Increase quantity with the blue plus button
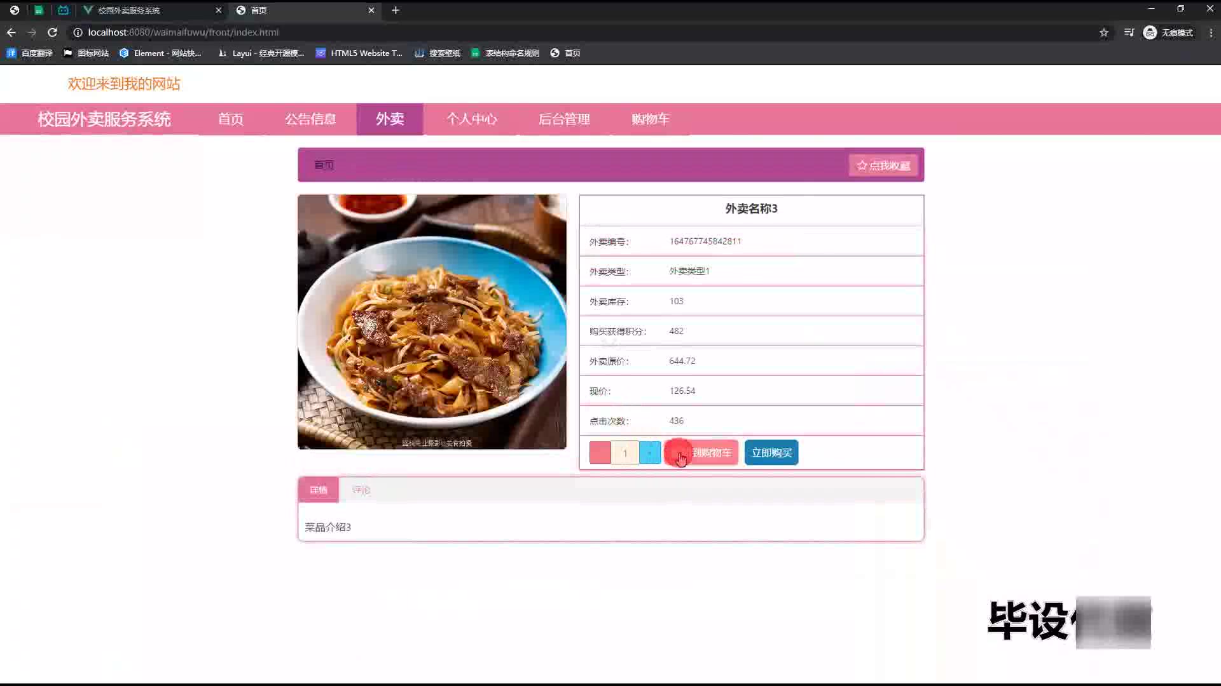 (x=650, y=453)
